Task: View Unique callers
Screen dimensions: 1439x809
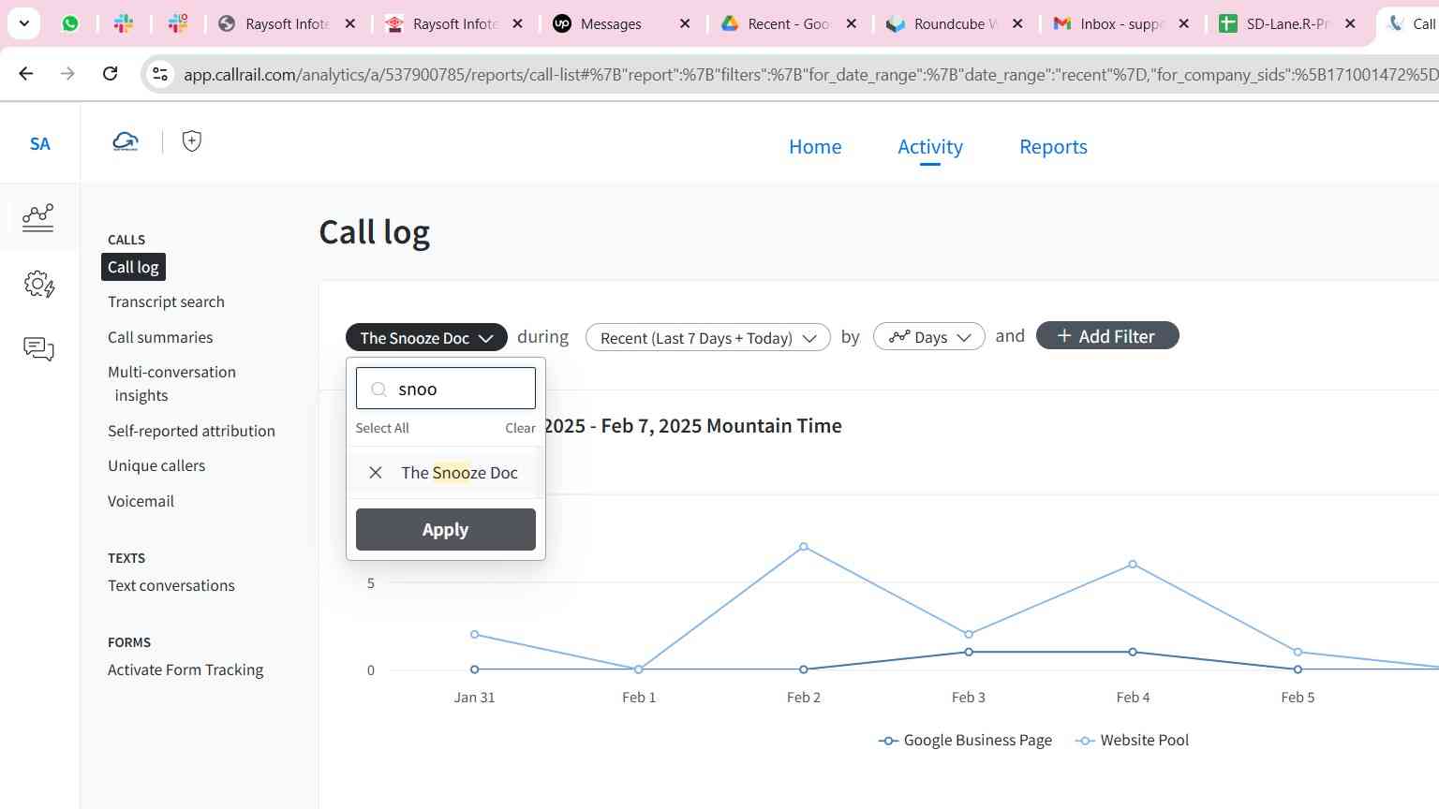Action: pyautogui.click(x=156, y=465)
